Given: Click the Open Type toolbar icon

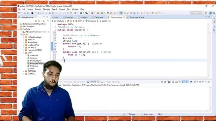Looking at the screenshot, I should [108, 13].
